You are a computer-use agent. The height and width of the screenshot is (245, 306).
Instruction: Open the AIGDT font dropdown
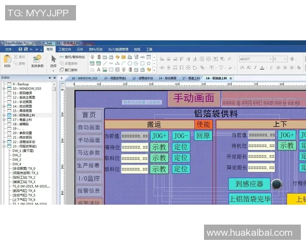(x=270, y=59)
